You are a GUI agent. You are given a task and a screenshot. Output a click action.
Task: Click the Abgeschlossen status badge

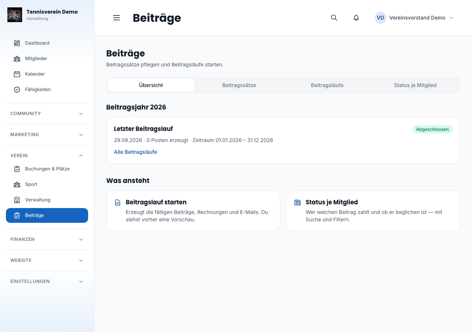[x=433, y=129]
